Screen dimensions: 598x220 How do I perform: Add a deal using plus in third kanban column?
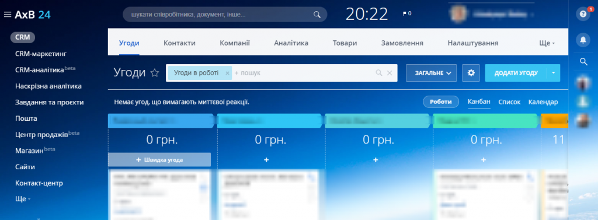pyautogui.click(x=376, y=160)
